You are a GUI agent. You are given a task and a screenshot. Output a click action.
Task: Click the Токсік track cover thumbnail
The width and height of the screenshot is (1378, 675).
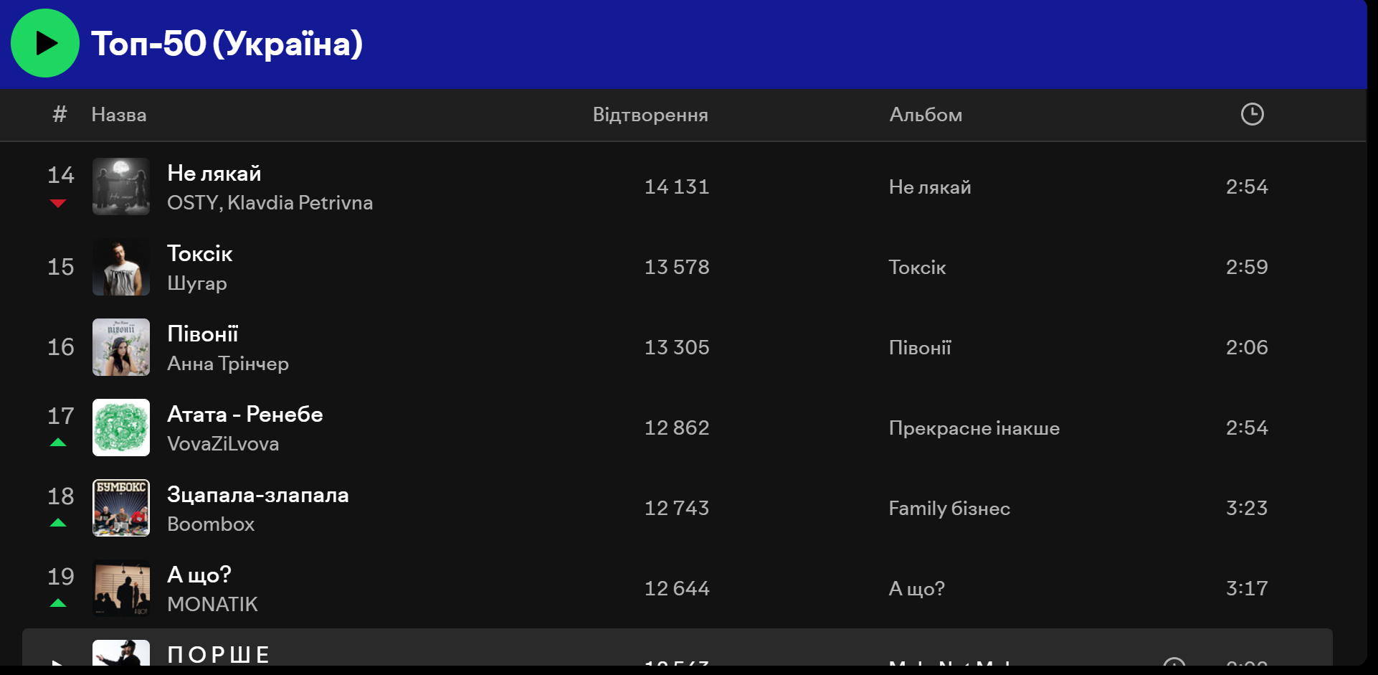tap(121, 267)
